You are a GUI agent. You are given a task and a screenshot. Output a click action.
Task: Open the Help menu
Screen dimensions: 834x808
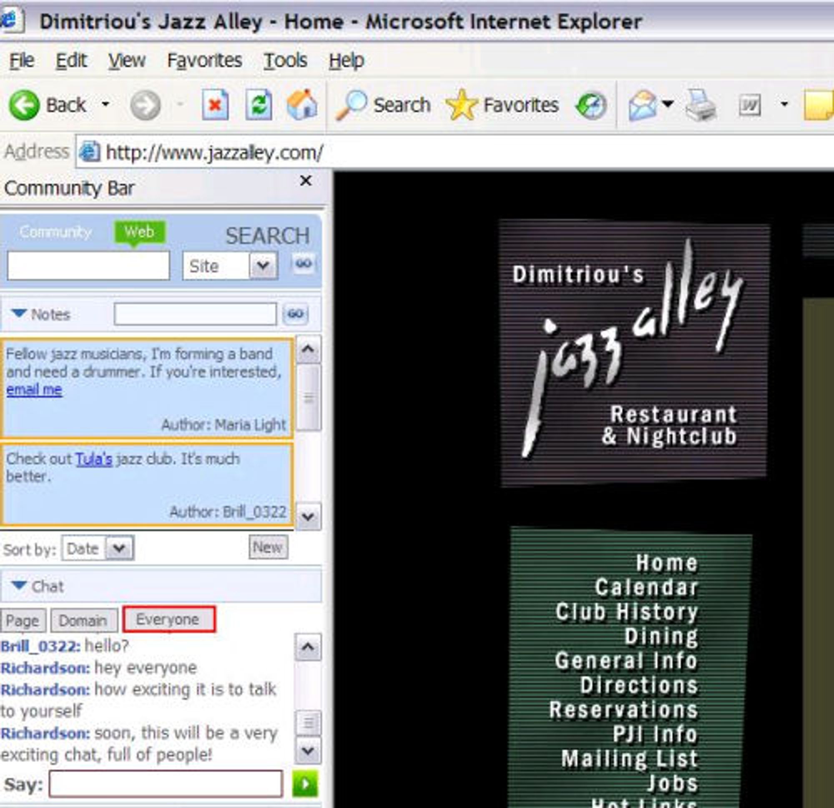[347, 61]
